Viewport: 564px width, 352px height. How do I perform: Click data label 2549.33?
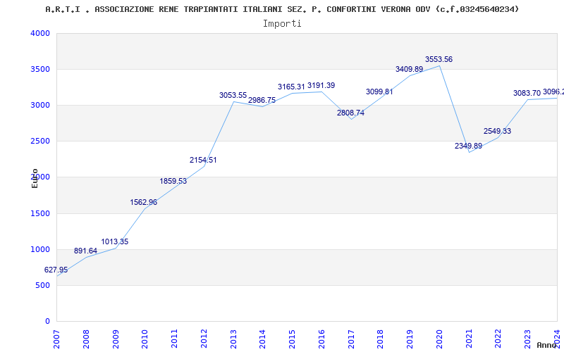[x=497, y=131]
